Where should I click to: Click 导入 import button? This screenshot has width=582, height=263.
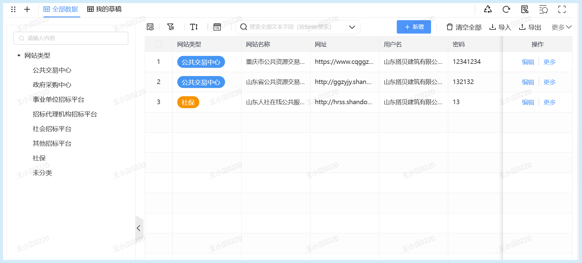[x=500, y=27]
